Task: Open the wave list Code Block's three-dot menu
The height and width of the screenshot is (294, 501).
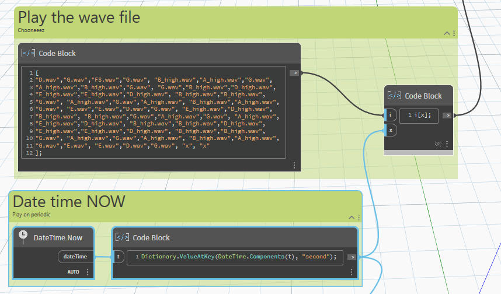Action: (294, 165)
